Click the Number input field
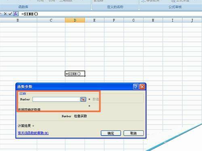The height and width of the screenshot is (151, 202). pyautogui.click(x=56, y=99)
